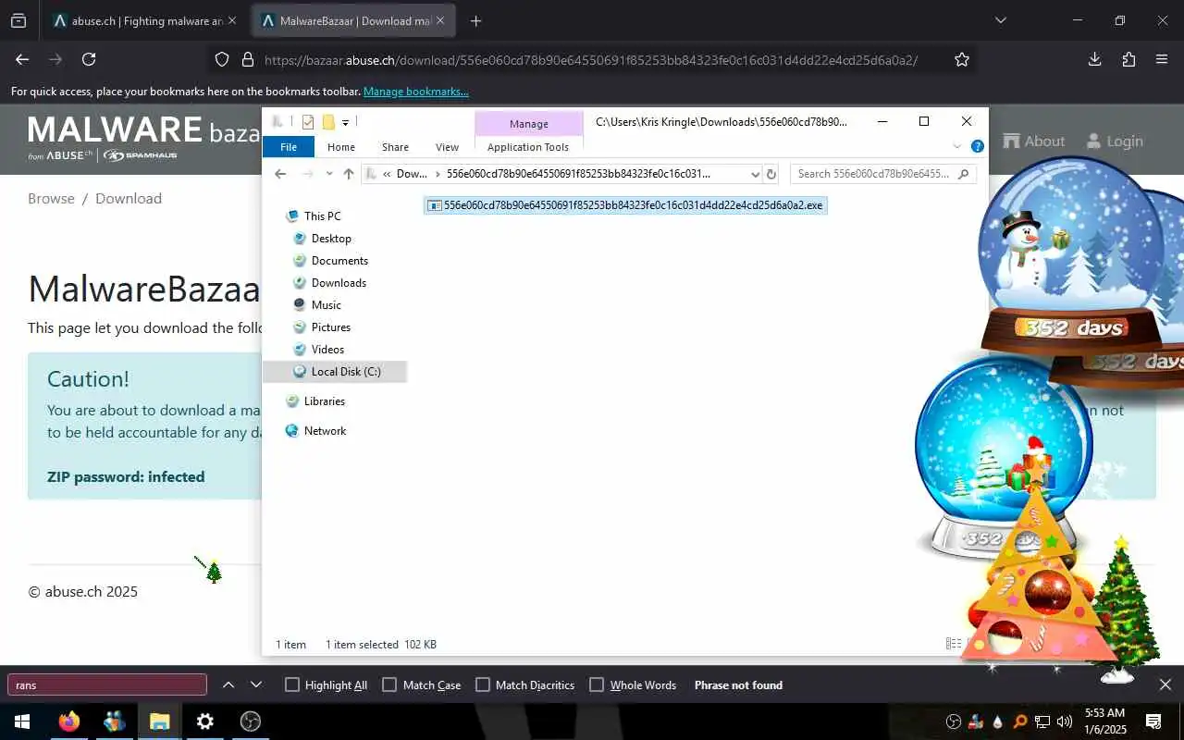Go back in File Explorer
This screenshot has height=740, width=1184.
click(280, 174)
